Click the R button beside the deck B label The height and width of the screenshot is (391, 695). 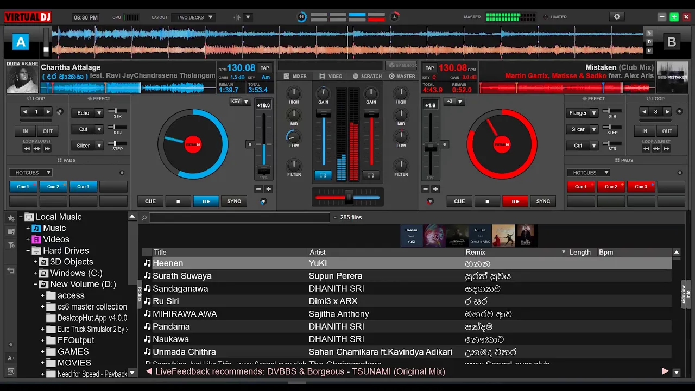point(649,51)
